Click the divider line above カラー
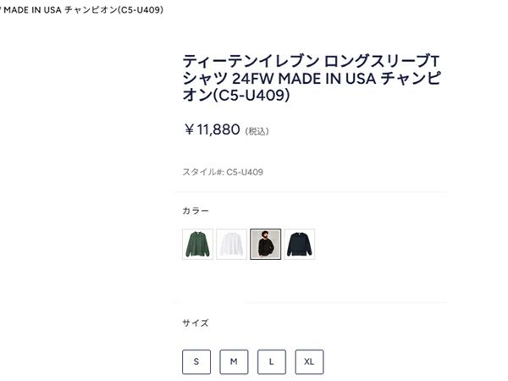 (312, 192)
